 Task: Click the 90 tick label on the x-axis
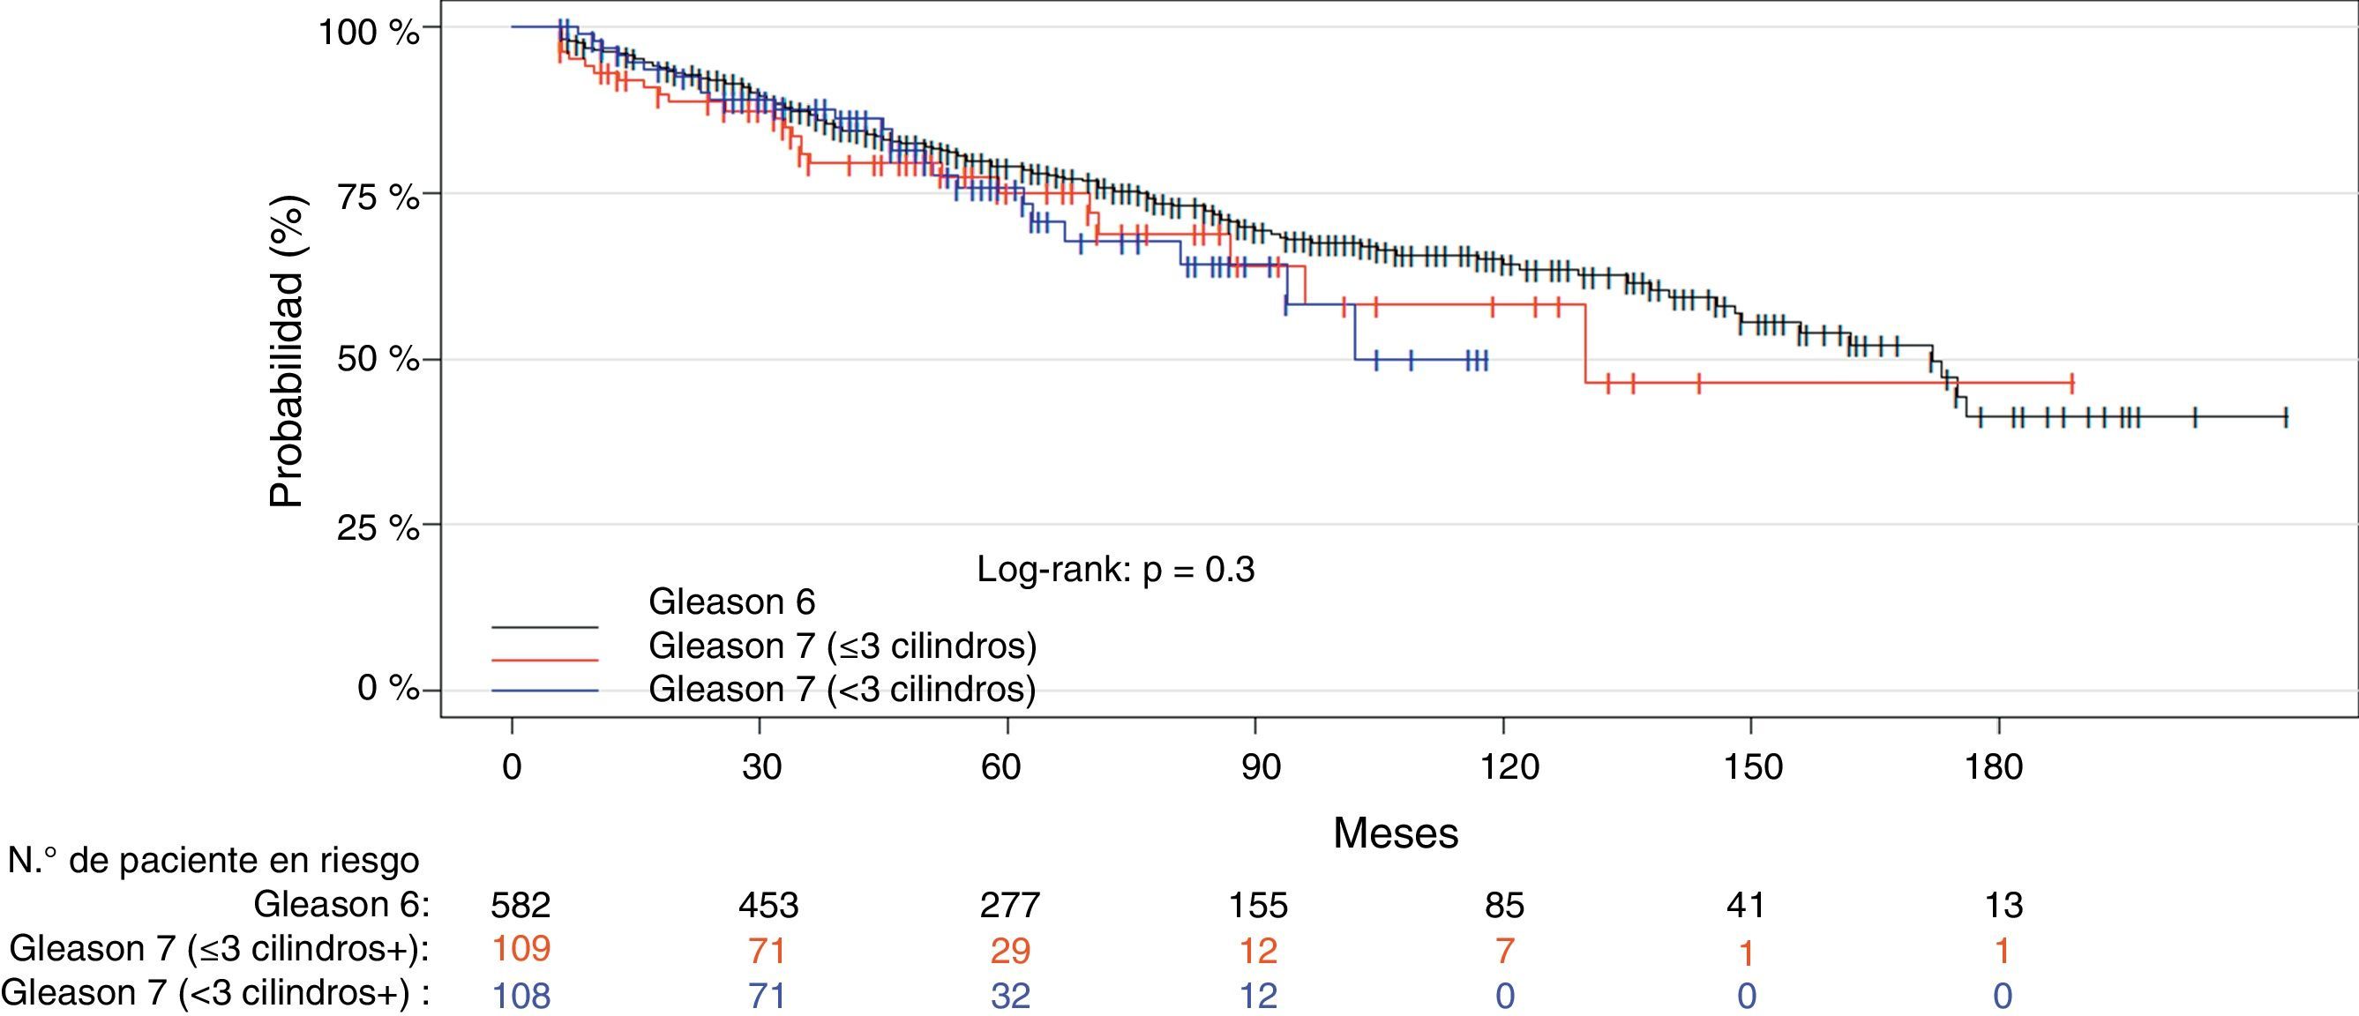pyautogui.click(x=1260, y=766)
